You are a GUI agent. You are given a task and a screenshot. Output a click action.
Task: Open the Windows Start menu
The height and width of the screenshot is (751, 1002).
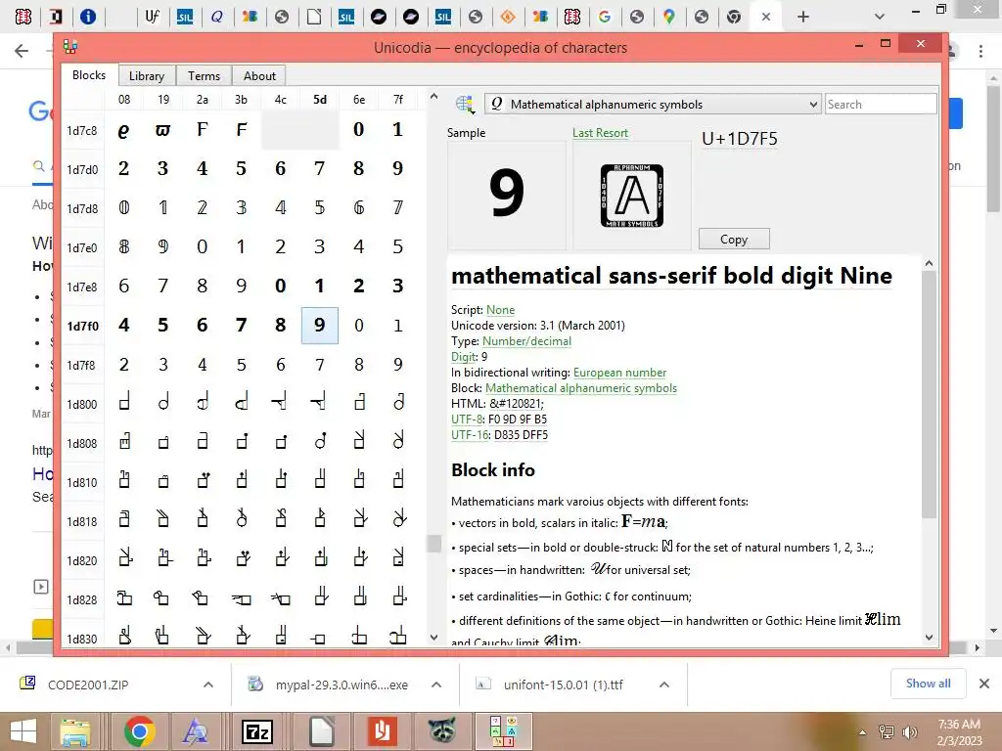pyautogui.click(x=23, y=731)
